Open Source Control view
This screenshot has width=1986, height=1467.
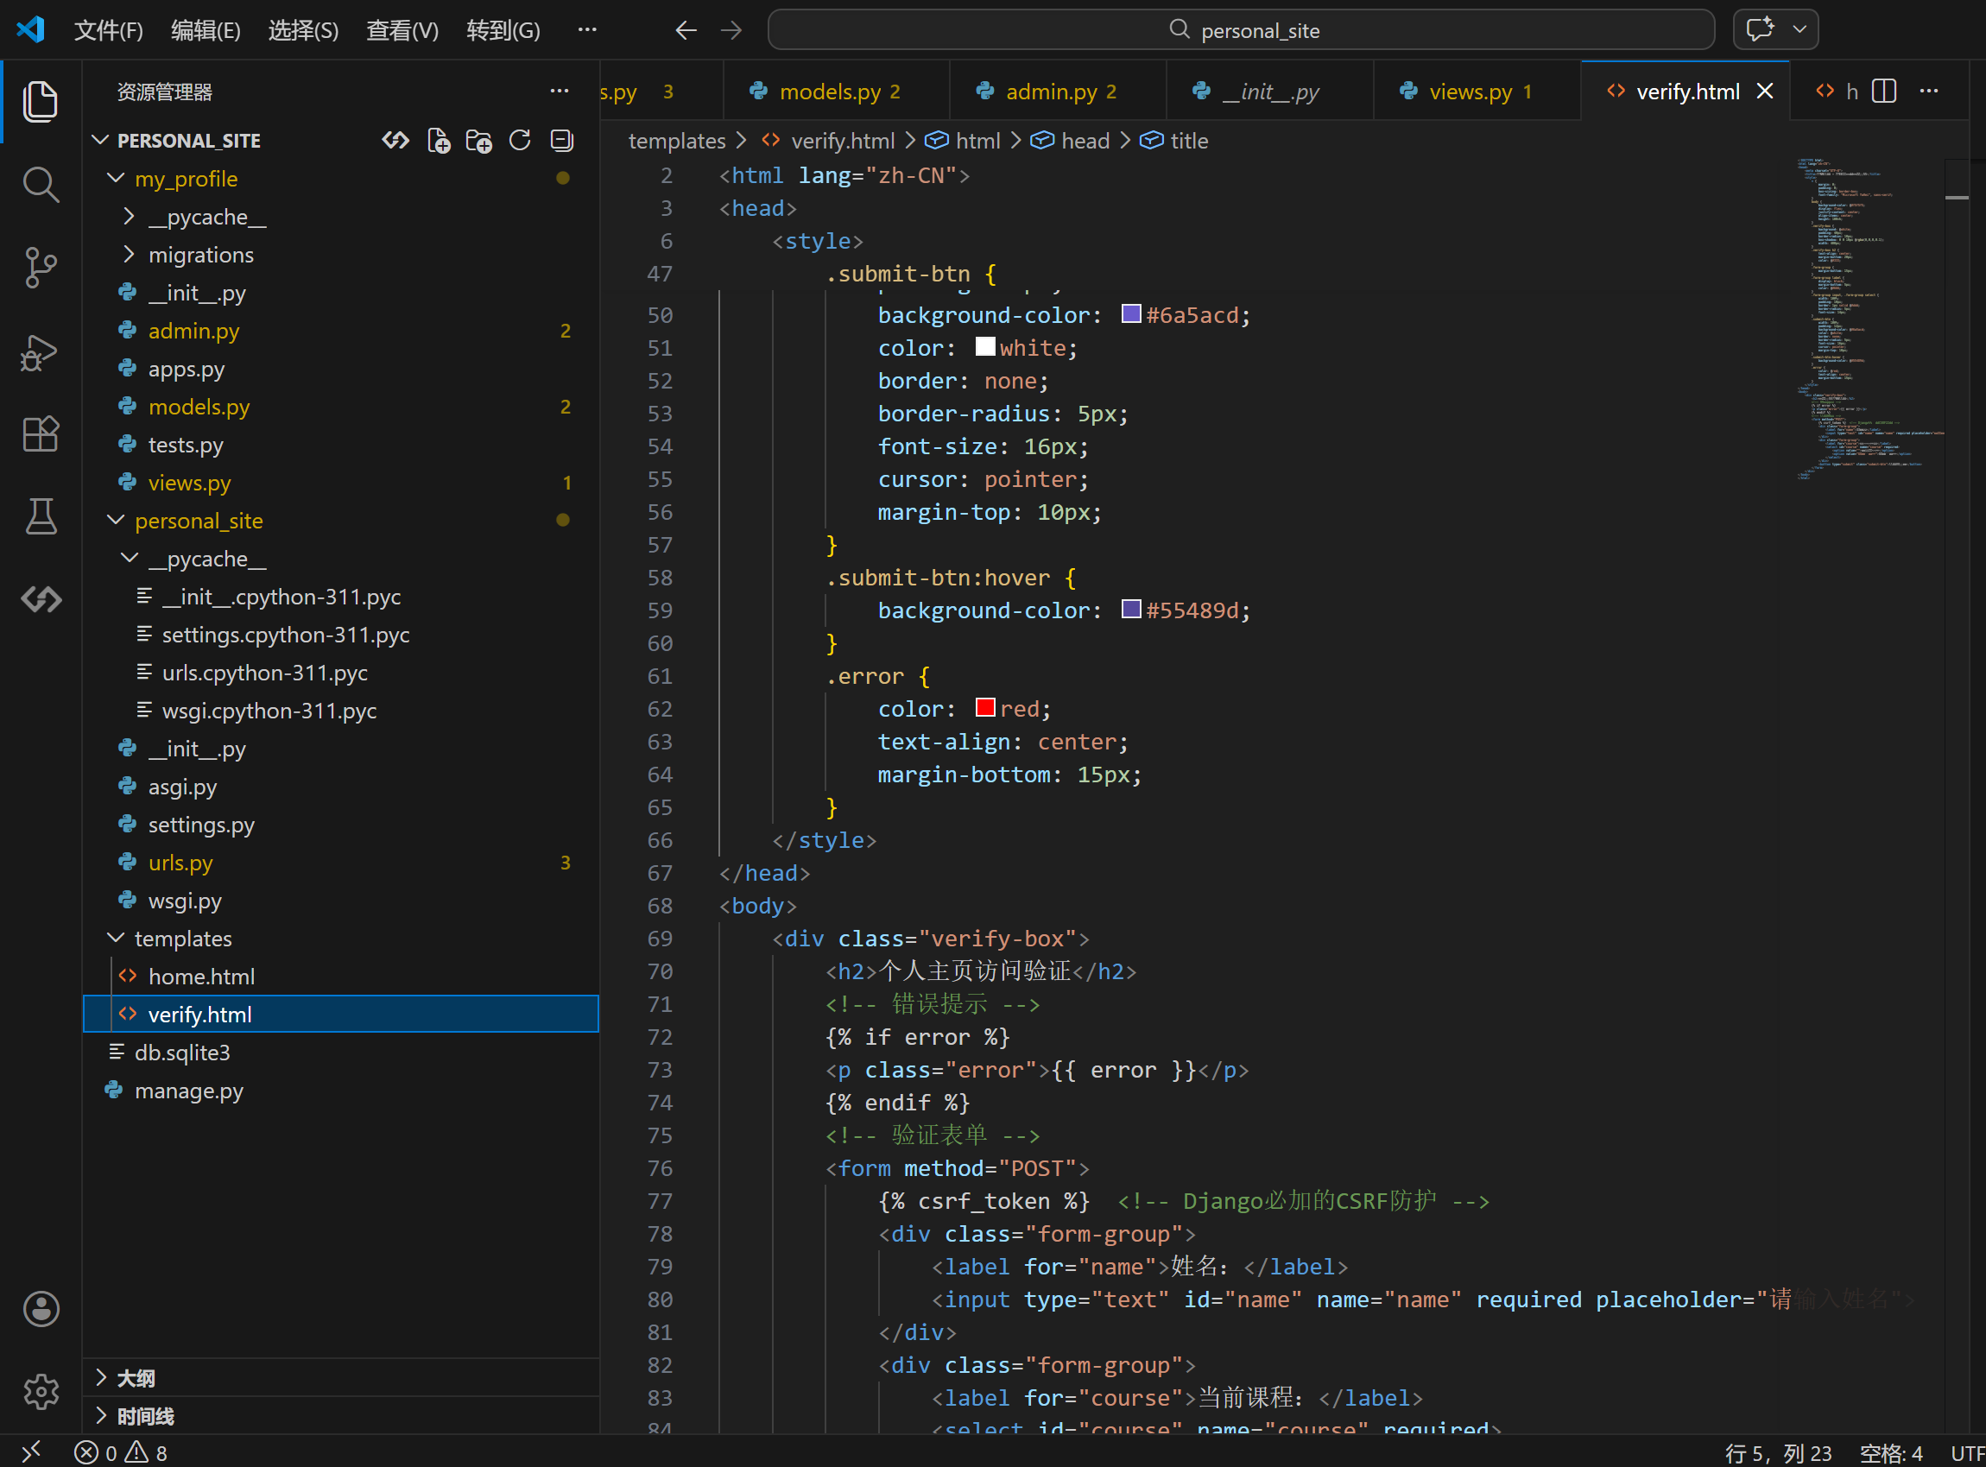pyautogui.click(x=40, y=267)
